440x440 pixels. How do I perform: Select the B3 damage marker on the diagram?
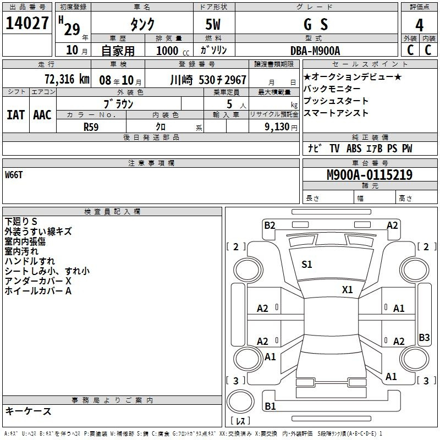tap(424, 337)
